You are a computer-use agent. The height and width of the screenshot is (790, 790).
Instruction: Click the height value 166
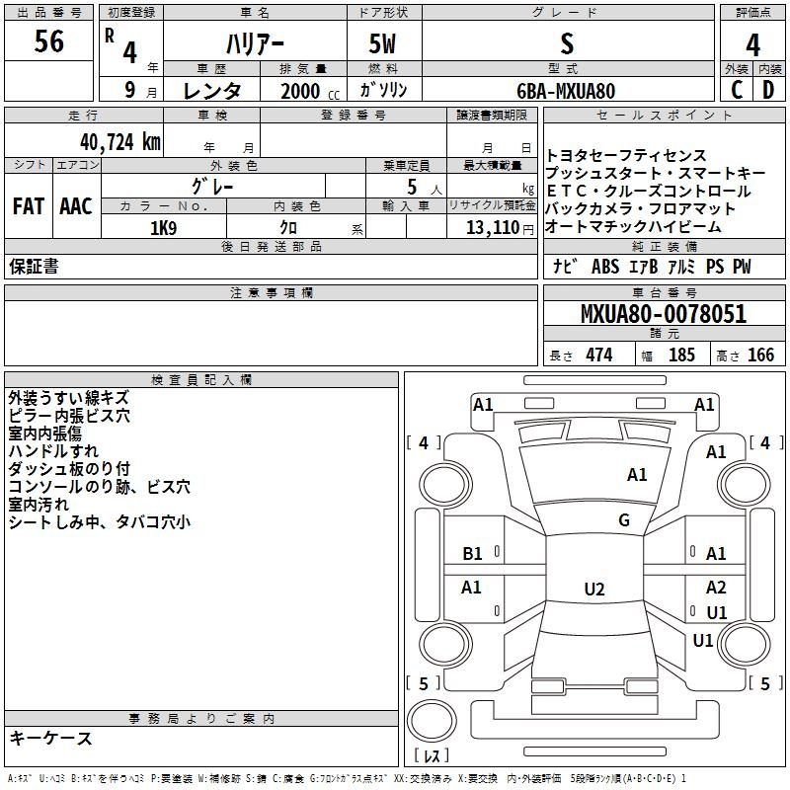760,355
